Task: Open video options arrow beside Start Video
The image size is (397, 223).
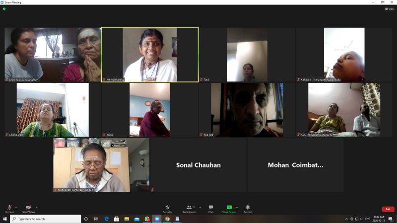Action: (37, 207)
